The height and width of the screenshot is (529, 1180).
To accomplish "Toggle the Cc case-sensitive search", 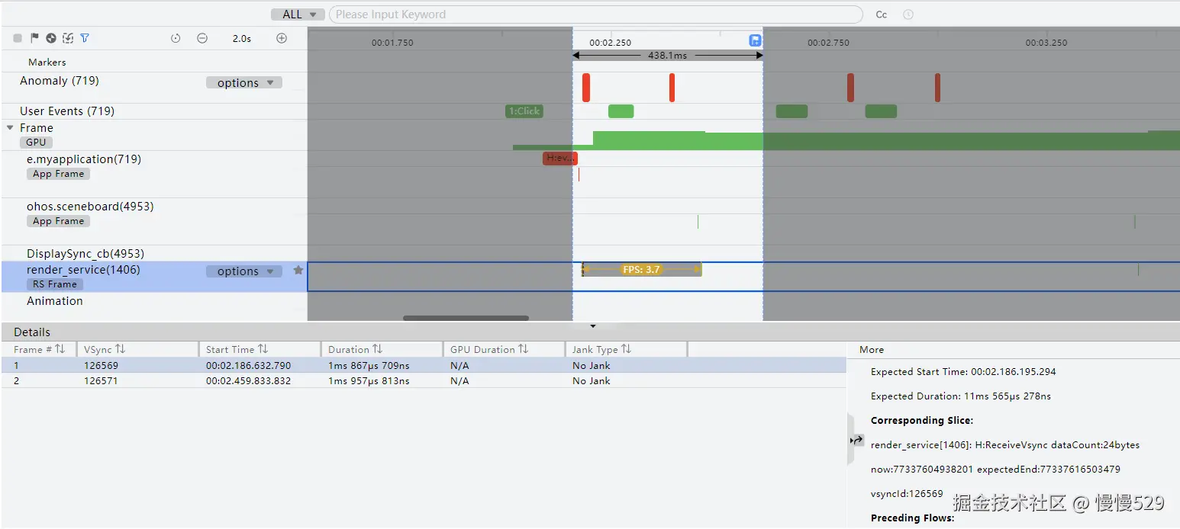I will coord(882,14).
